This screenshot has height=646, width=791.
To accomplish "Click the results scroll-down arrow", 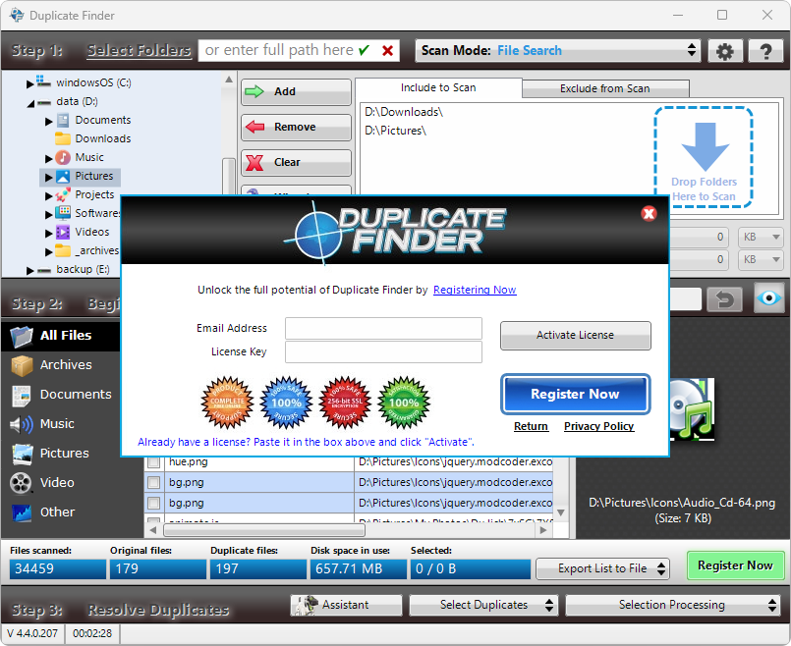I will pyautogui.click(x=560, y=512).
